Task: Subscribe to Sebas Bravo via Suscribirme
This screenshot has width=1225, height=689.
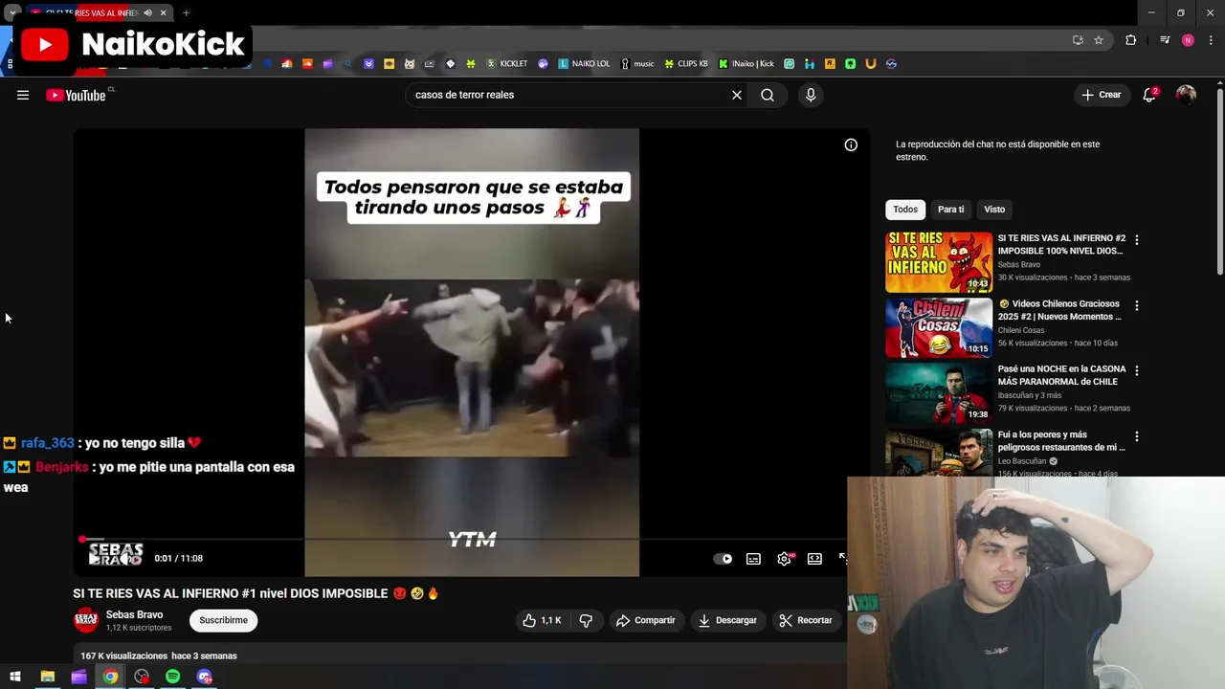Action: tap(223, 620)
